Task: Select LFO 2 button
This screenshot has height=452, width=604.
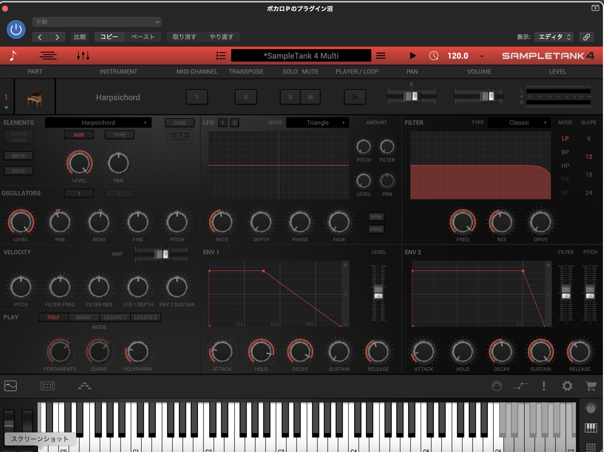Action: coord(234,123)
